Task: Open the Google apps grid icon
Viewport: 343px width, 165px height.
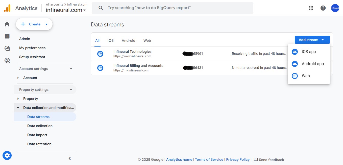Action: click(311, 8)
